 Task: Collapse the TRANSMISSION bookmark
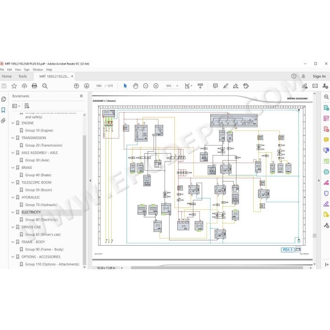13,138
